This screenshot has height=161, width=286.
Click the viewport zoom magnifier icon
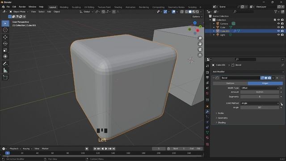pyautogui.click(x=200, y=38)
